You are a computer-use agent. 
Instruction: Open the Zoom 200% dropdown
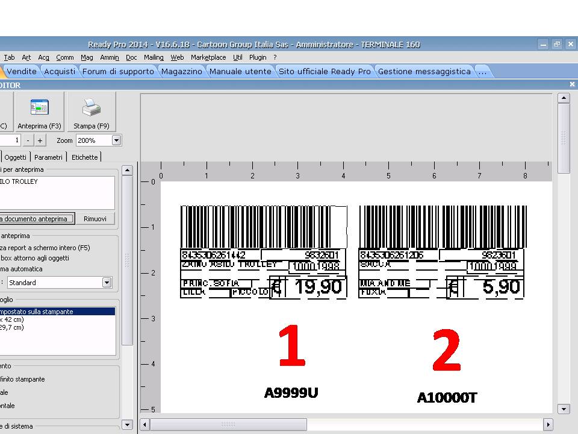(116, 140)
